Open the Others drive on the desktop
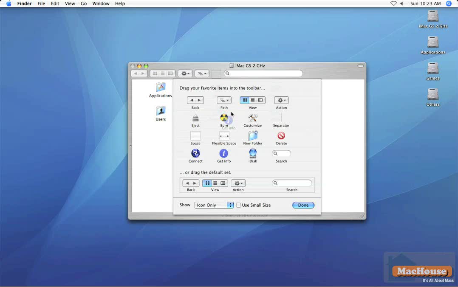This screenshot has width=458, height=287. click(x=433, y=94)
